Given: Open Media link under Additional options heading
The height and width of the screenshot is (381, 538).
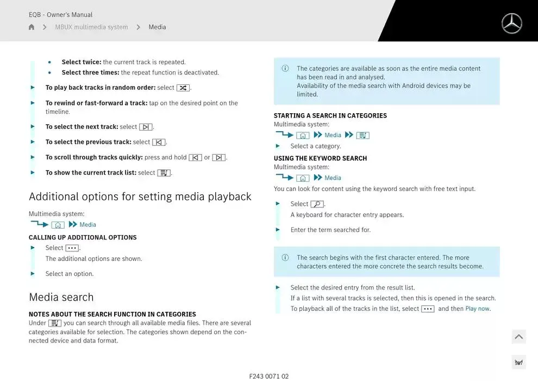Looking at the screenshot, I should coord(87,225).
